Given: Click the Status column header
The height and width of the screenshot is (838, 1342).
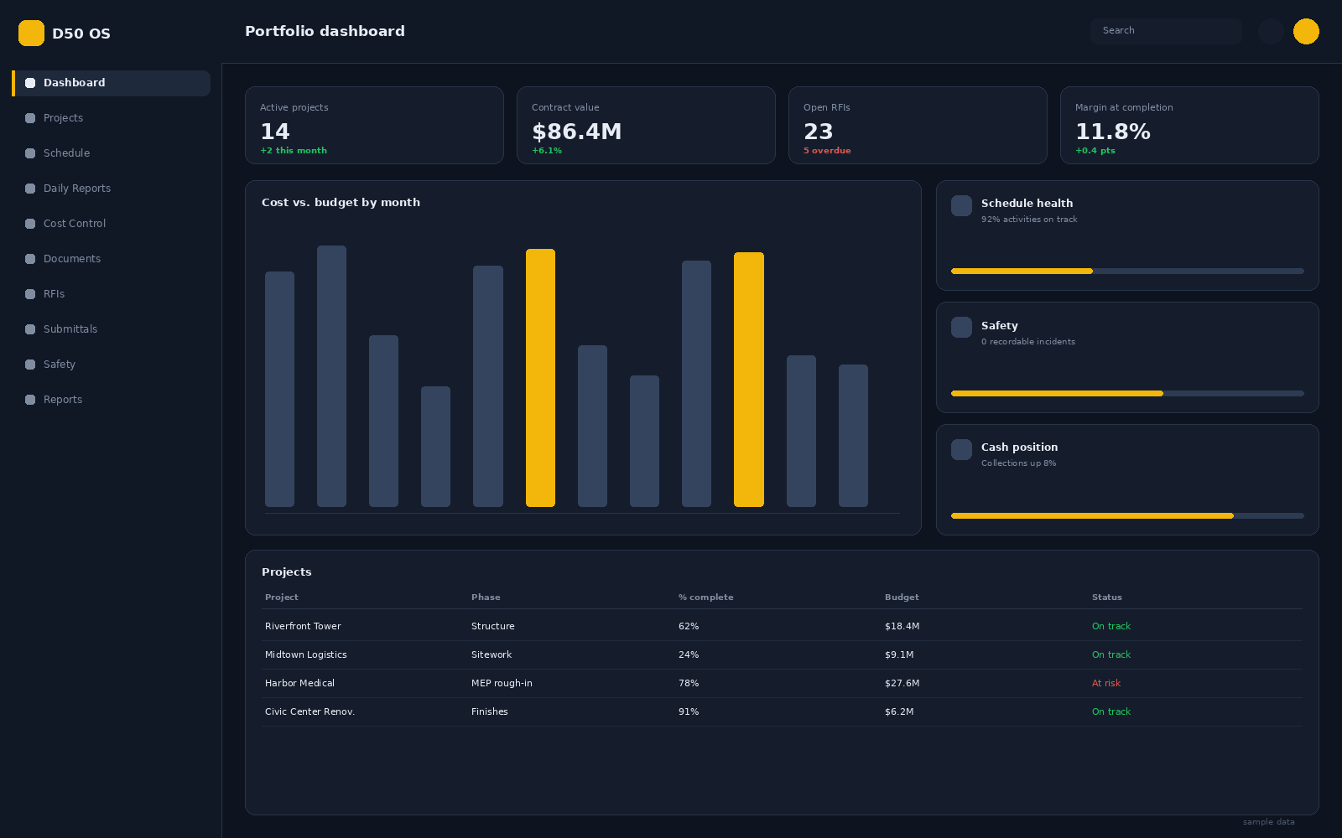Looking at the screenshot, I should [1106, 597].
